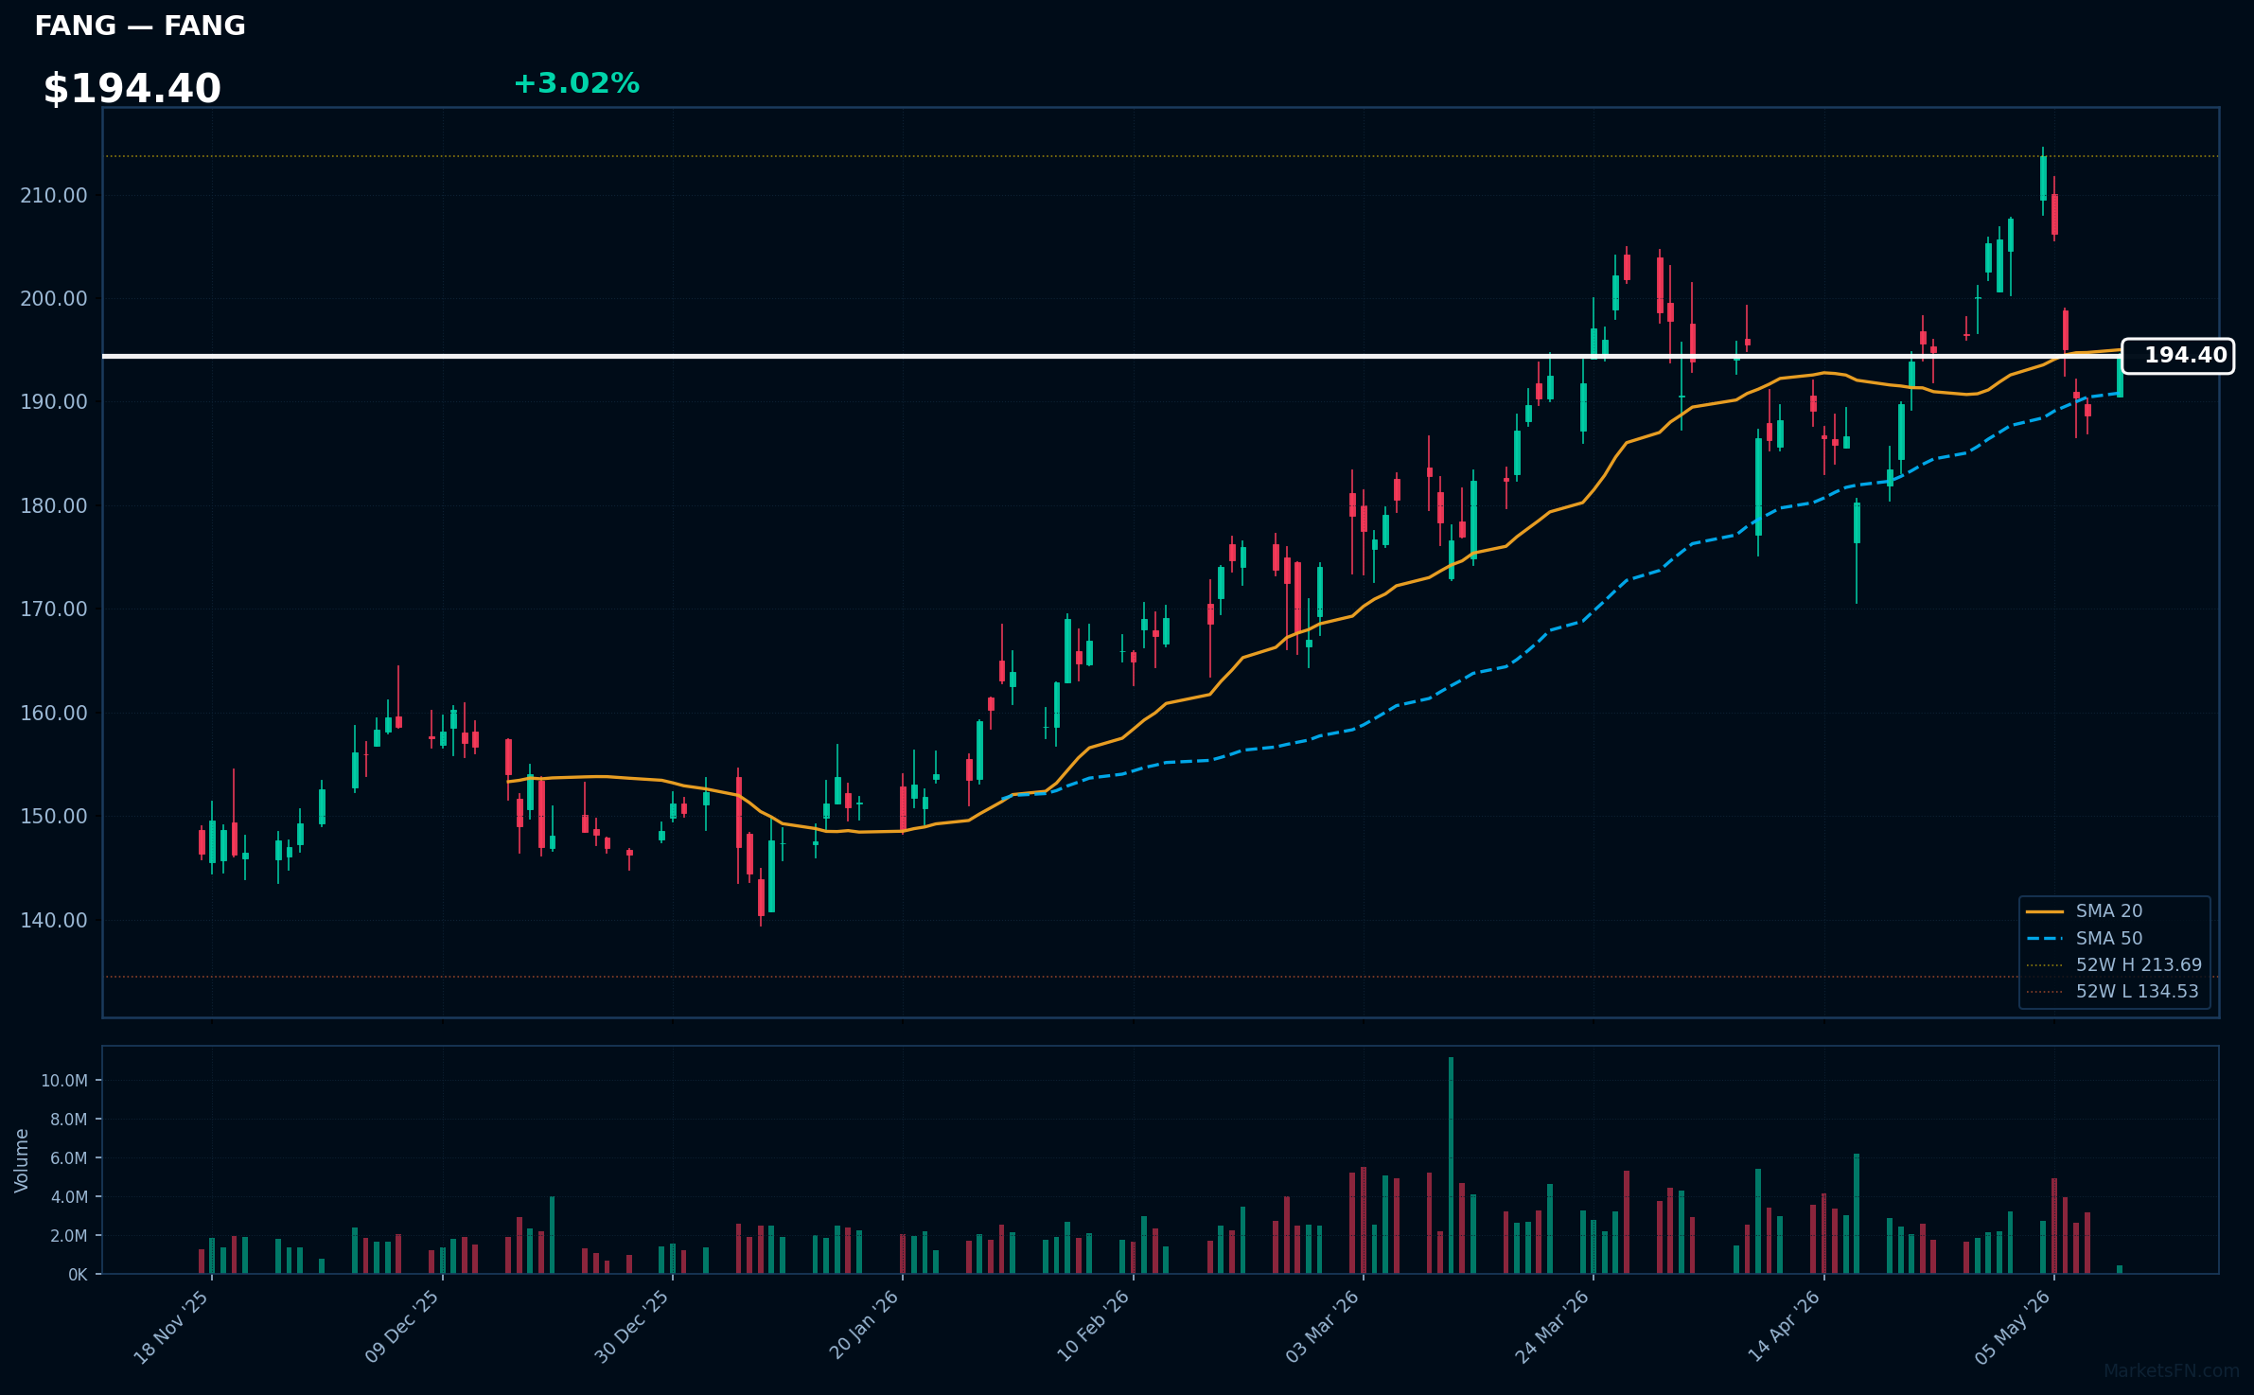Screen dimensions: 2254x1395
Task: Click the 190.00 price axis label
Action: click(x=54, y=401)
